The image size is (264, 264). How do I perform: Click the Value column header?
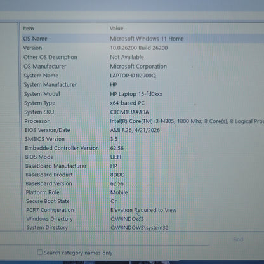186,29
